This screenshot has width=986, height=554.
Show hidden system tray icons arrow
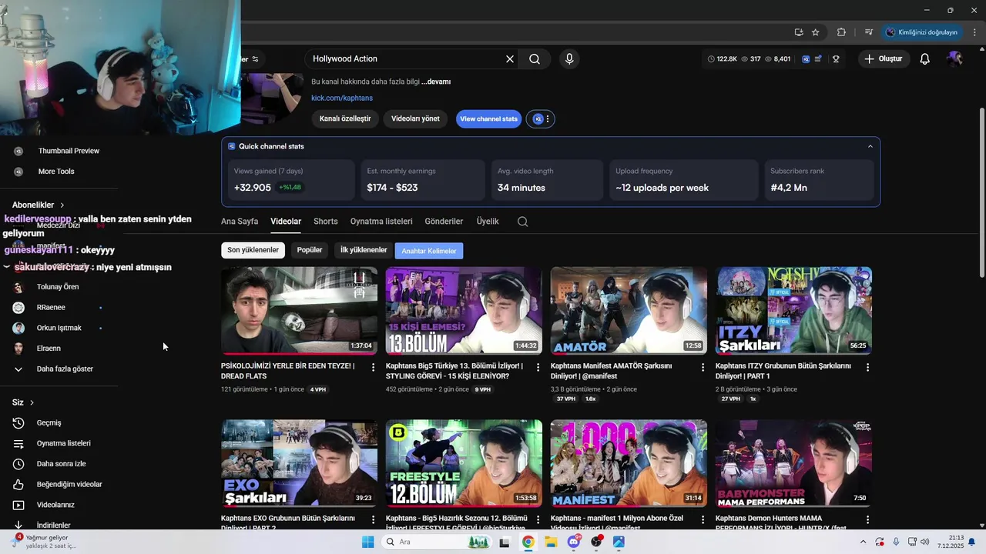(x=863, y=542)
